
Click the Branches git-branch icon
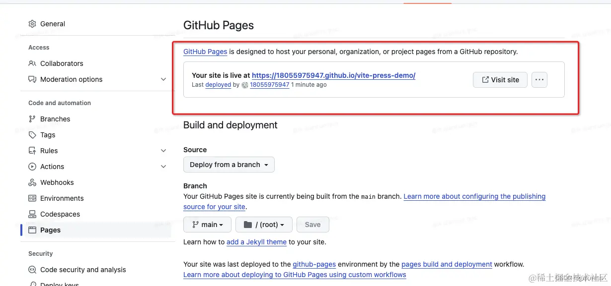32,119
